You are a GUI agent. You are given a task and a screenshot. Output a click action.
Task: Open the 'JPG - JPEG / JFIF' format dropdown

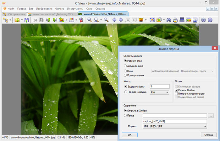pyautogui.click(x=175, y=126)
